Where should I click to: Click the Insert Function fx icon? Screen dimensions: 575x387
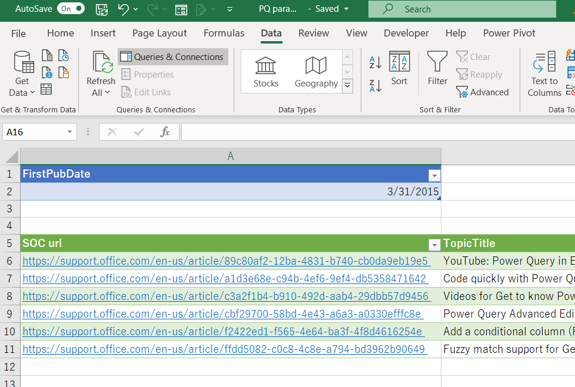click(x=165, y=132)
